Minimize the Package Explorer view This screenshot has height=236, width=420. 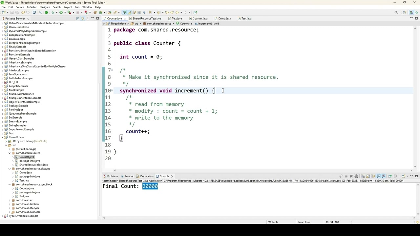[x=93, y=18]
